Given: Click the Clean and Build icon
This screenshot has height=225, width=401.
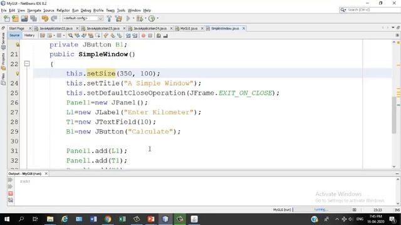Looking at the screenshot, I should 118,18.
